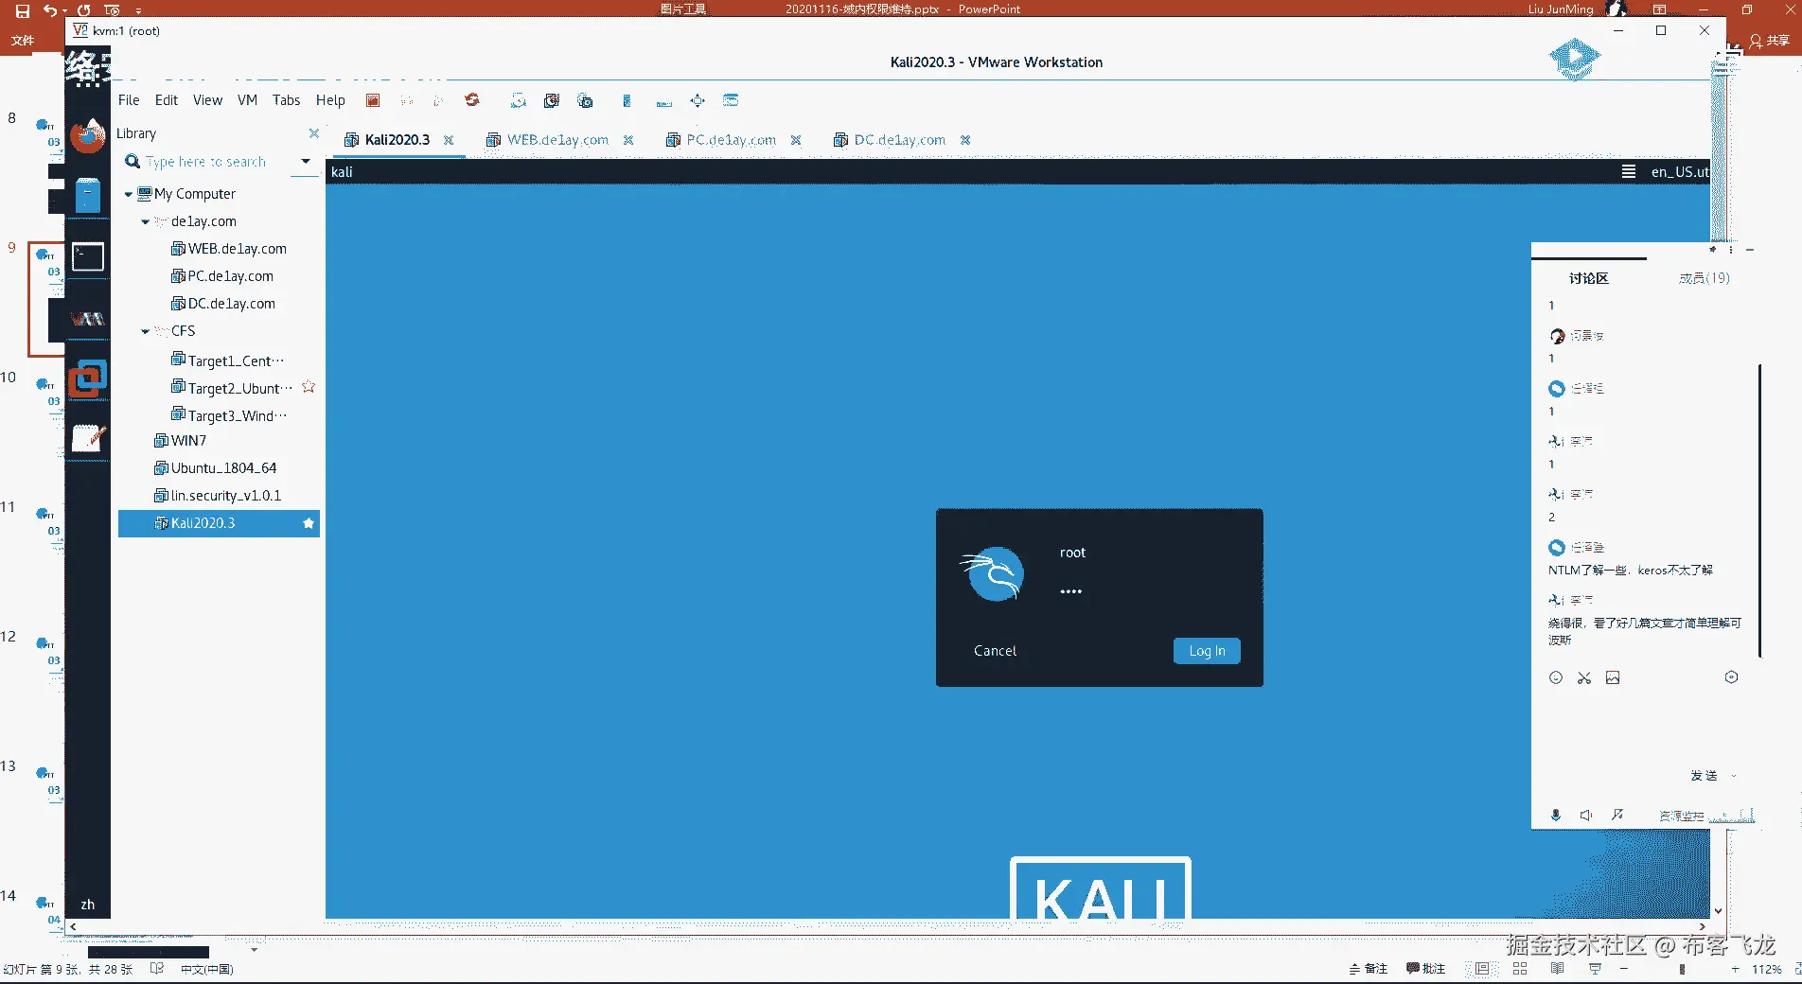Open the VMware dock icon

coord(88,378)
